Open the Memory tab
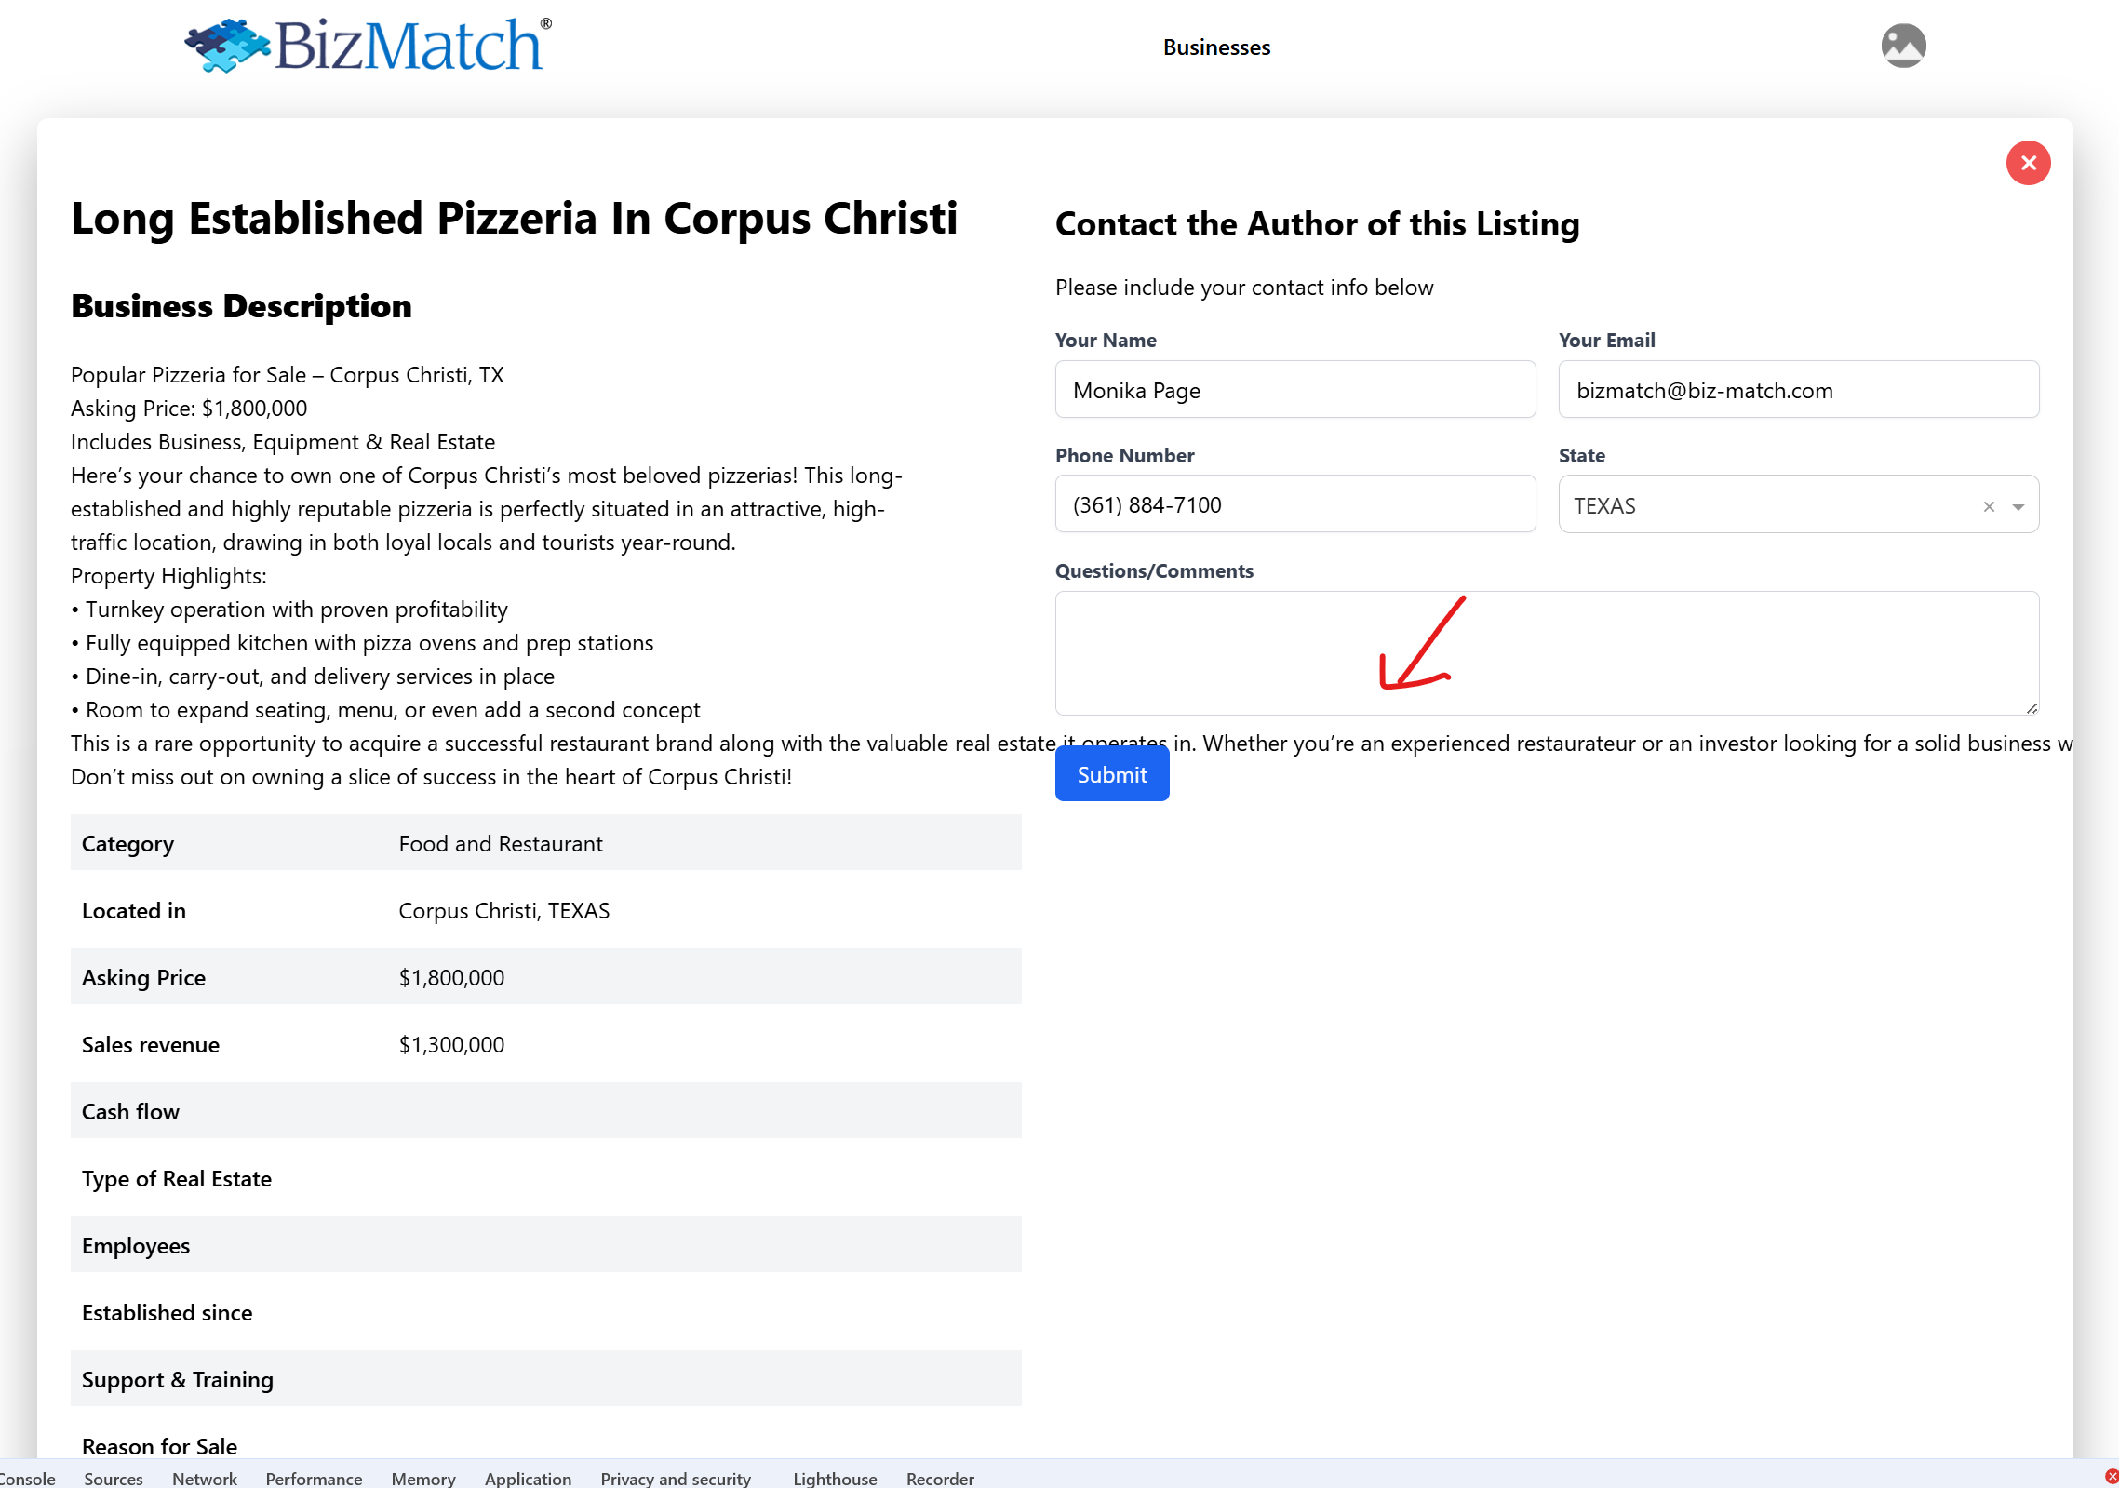The width and height of the screenshot is (2119, 1488). pyautogui.click(x=422, y=1478)
